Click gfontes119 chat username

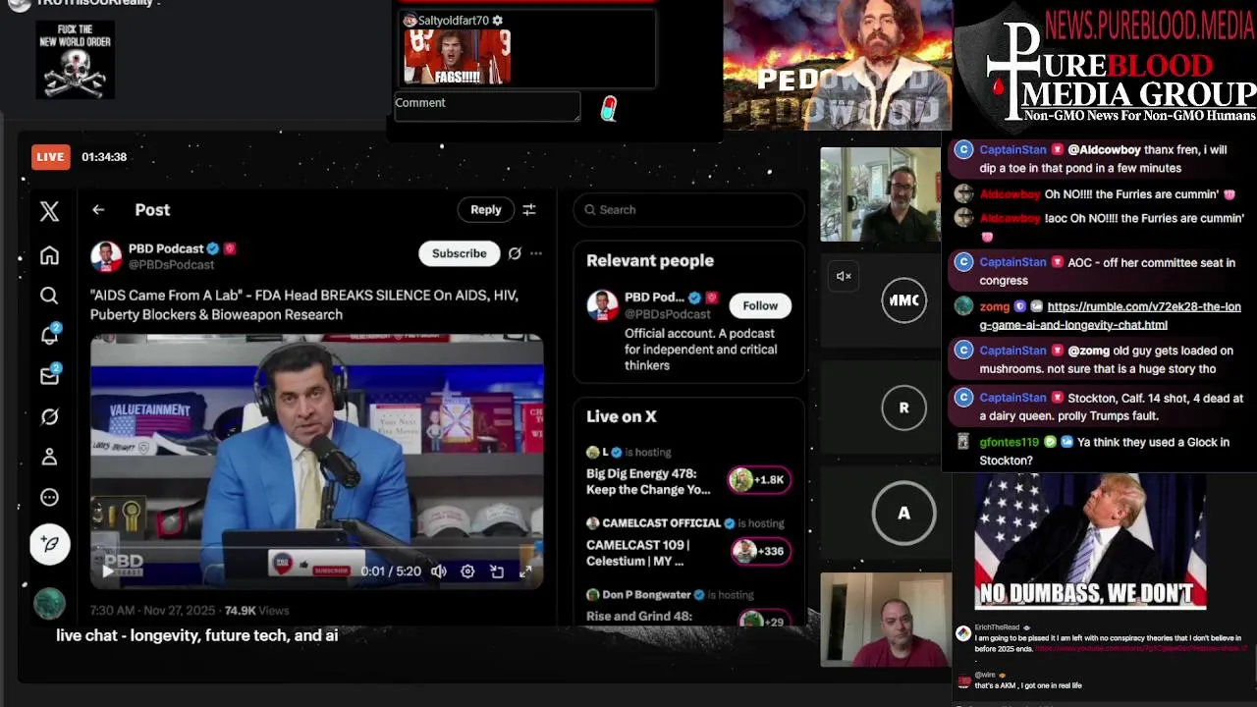[x=1009, y=442]
